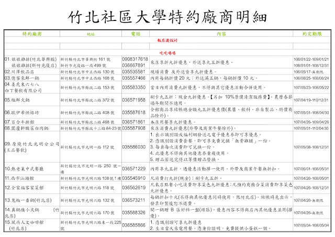The image size is (335, 237).
Task: Select phone number 035587908
Action: [x=133, y=128]
